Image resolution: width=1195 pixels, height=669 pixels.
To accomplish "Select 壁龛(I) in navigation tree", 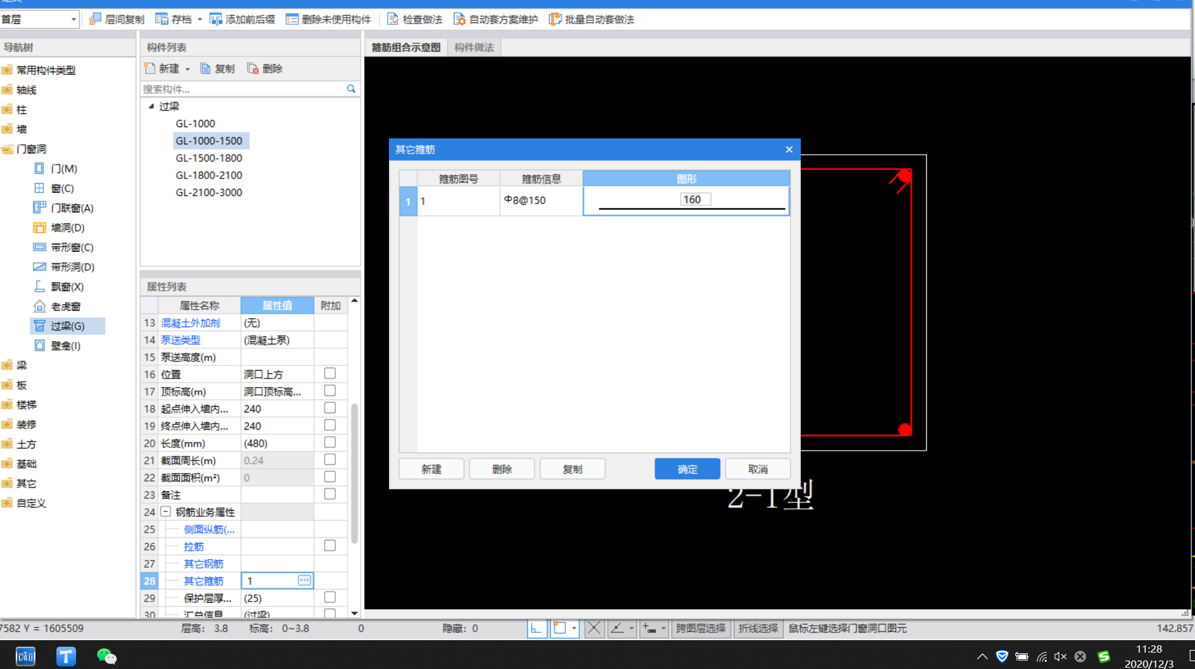I will coord(66,346).
